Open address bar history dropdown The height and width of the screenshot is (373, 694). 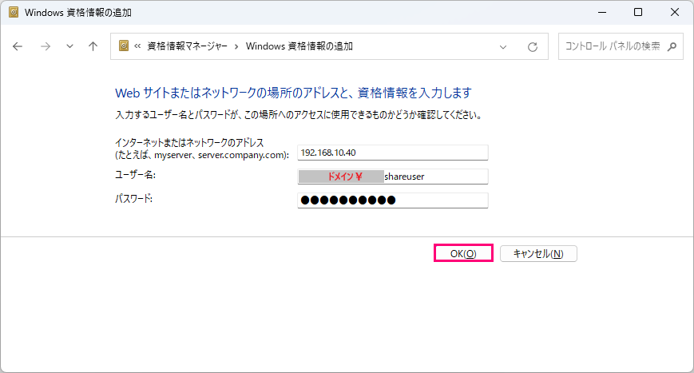(503, 47)
